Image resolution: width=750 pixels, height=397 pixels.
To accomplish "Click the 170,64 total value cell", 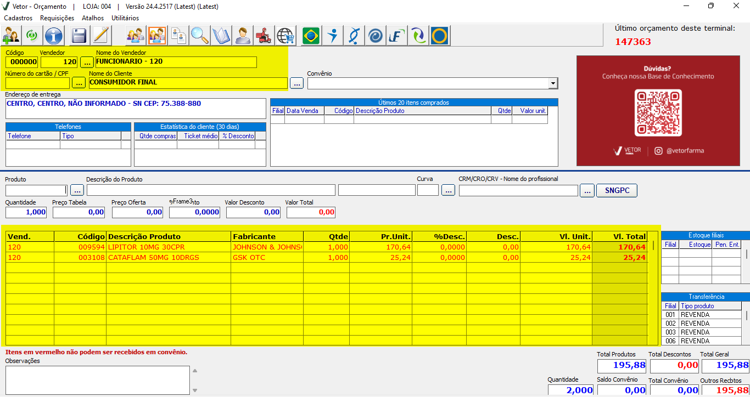I will point(620,247).
